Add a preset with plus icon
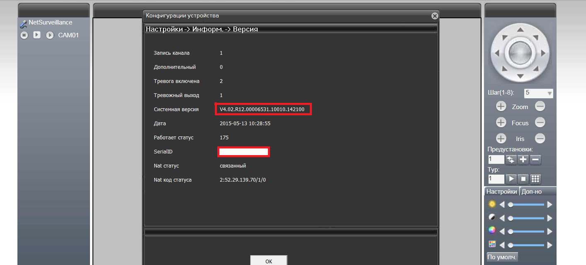This screenshot has height=265, width=586. 523,159
